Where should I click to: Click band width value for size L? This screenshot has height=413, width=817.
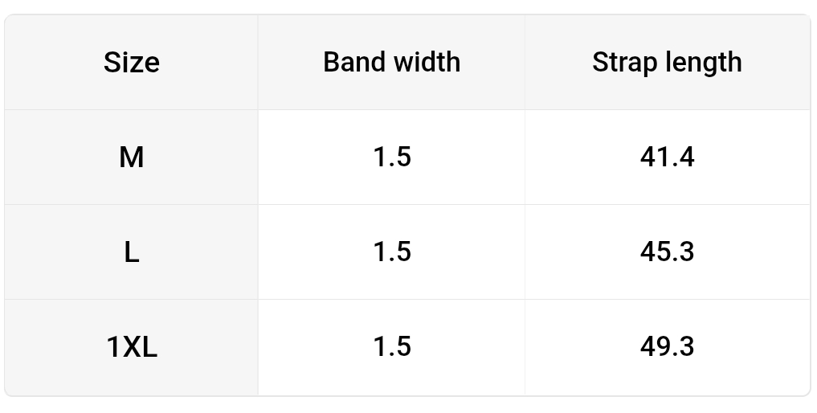coord(392,252)
